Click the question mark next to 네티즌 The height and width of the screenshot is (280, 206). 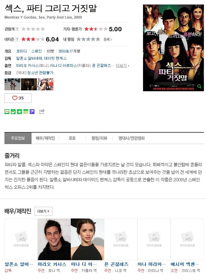coord(17,39)
